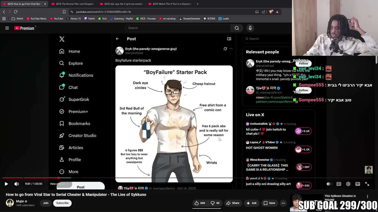This screenshot has height=212, width=378.
Task: Click the X logo in the video
Action: [x=62, y=39]
